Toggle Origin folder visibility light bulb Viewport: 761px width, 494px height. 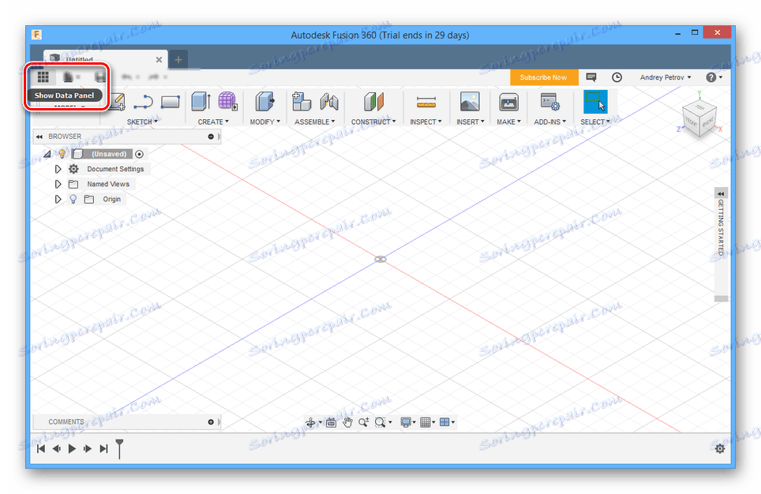(x=73, y=199)
